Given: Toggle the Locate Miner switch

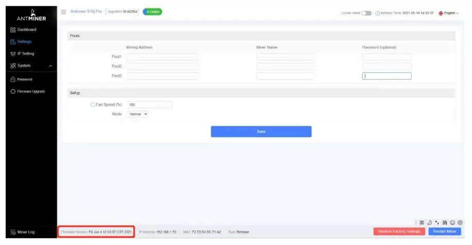Looking at the screenshot, I should click(x=366, y=13).
